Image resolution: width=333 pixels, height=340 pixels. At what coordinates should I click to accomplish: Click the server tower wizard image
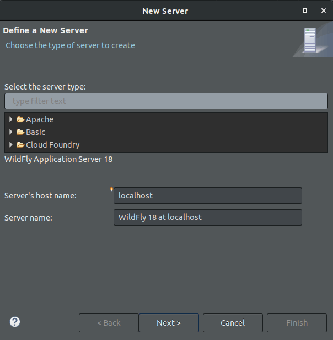tap(310, 40)
